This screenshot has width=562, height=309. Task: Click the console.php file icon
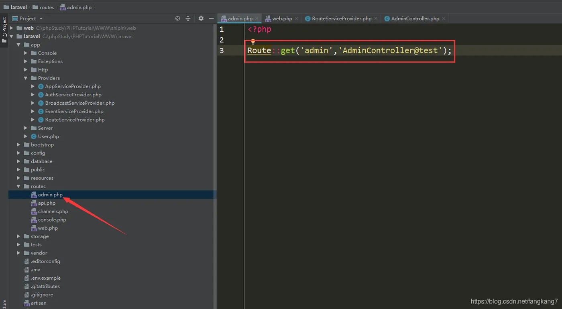[34, 220]
